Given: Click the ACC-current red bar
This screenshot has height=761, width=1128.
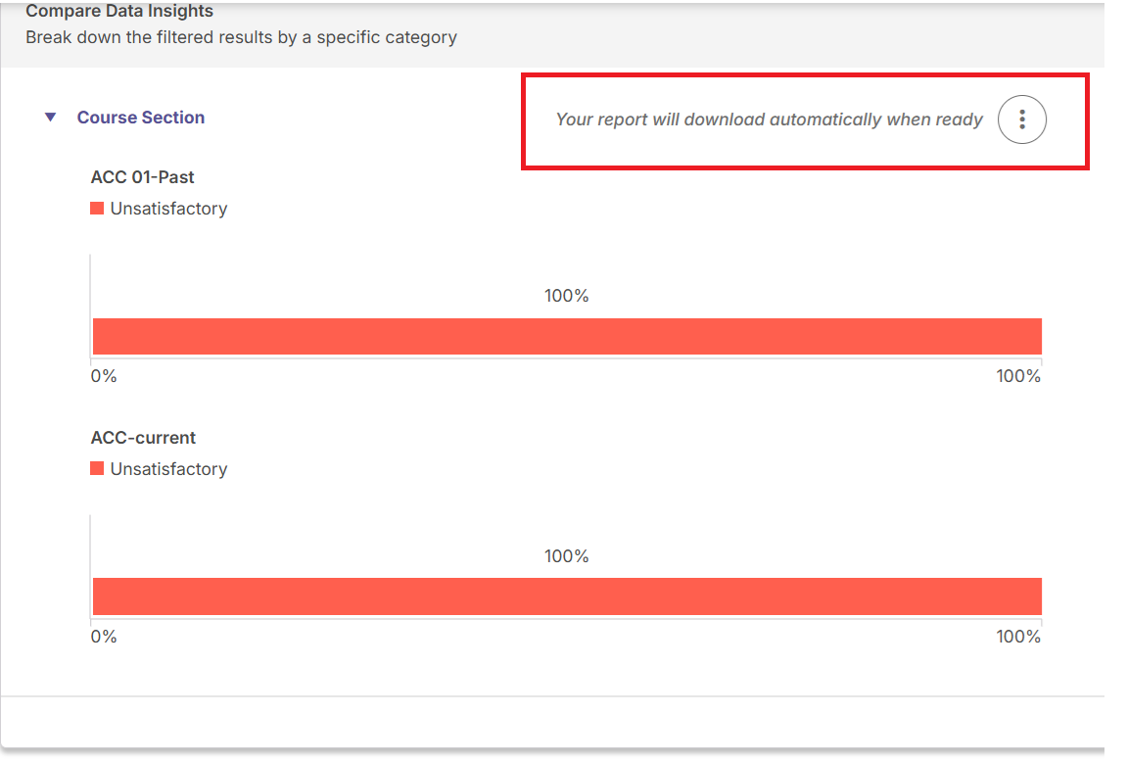Looking at the screenshot, I should (567, 596).
